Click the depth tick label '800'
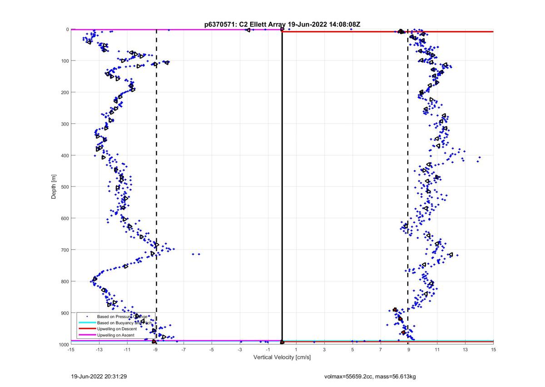Image resolution: width=545 pixels, height=387 pixels. pos(64,281)
